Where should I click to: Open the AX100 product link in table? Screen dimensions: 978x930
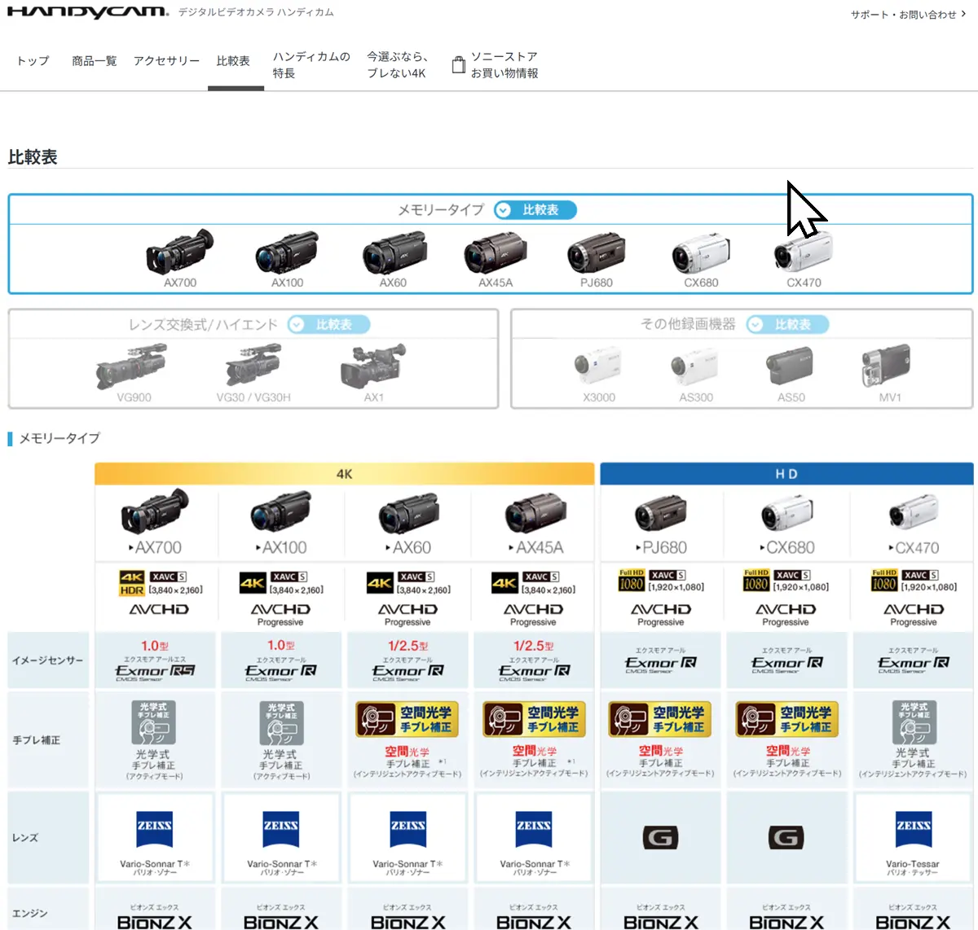(284, 547)
